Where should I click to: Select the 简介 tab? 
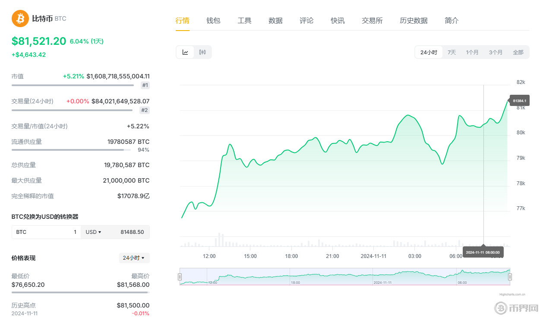click(x=451, y=20)
